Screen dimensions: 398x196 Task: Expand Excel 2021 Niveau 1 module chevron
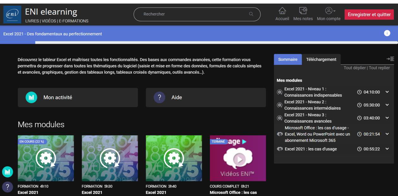[x=387, y=92]
